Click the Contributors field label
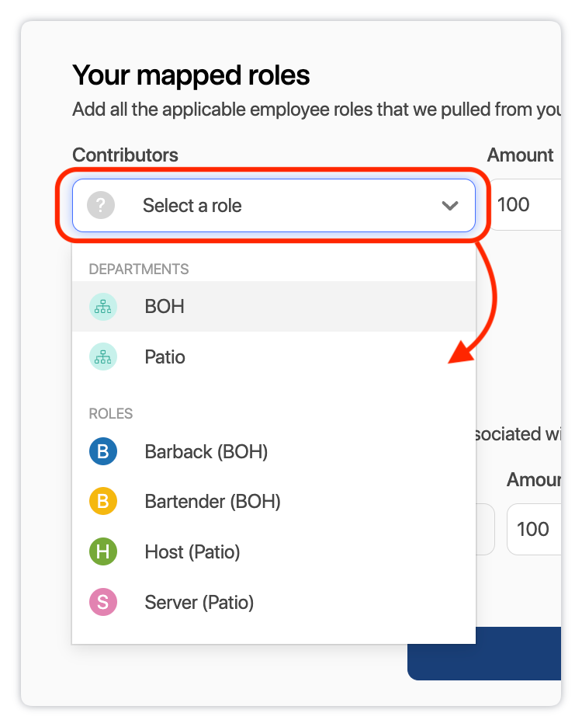The width and height of the screenshot is (582, 727). tap(125, 155)
